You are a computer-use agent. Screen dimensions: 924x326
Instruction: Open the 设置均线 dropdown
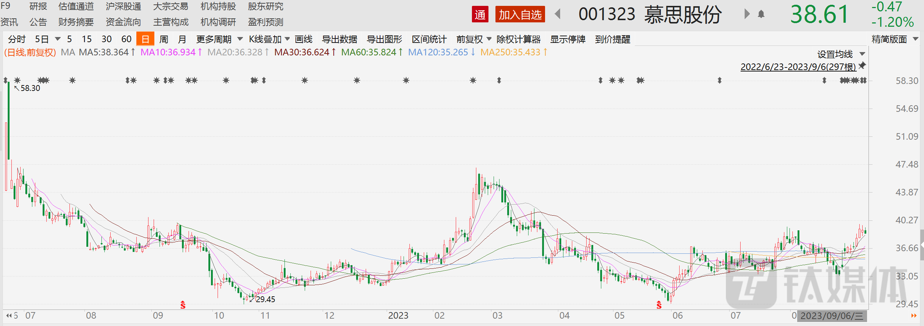point(841,54)
